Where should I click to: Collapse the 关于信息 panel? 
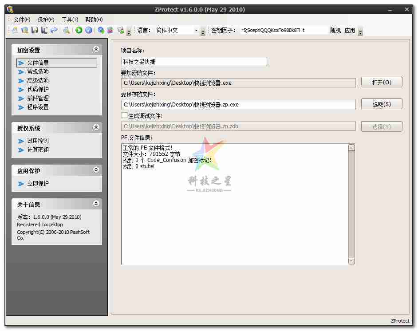point(96,204)
